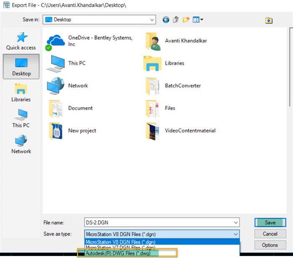Open the View Menu icon dropdown
293x258 pixels.
coord(198,20)
